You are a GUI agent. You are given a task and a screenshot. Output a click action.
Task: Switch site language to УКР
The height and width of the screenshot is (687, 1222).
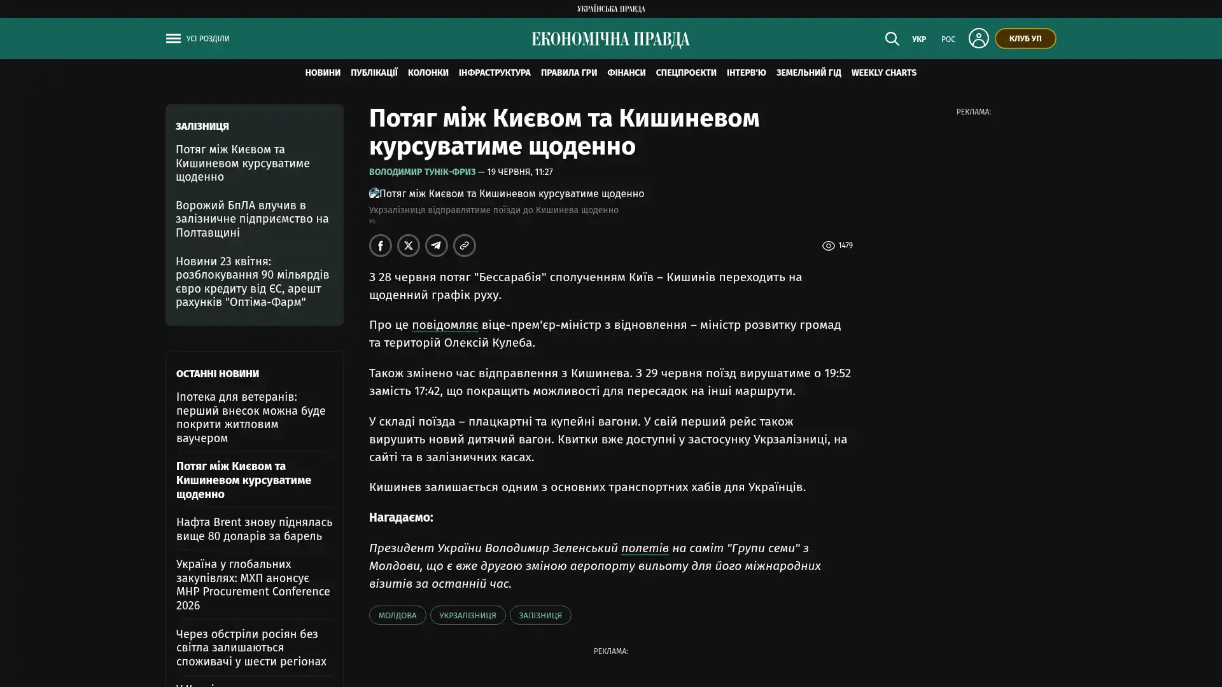pos(919,39)
